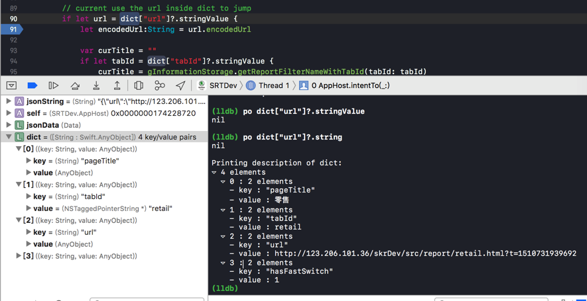Collapse the dict variable
This screenshot has height=301, width=587.
9,137
